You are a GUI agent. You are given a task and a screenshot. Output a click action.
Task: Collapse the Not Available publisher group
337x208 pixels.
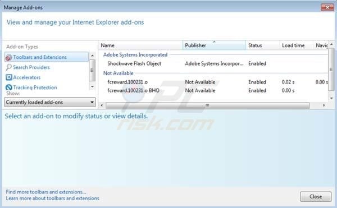(119, 73)
